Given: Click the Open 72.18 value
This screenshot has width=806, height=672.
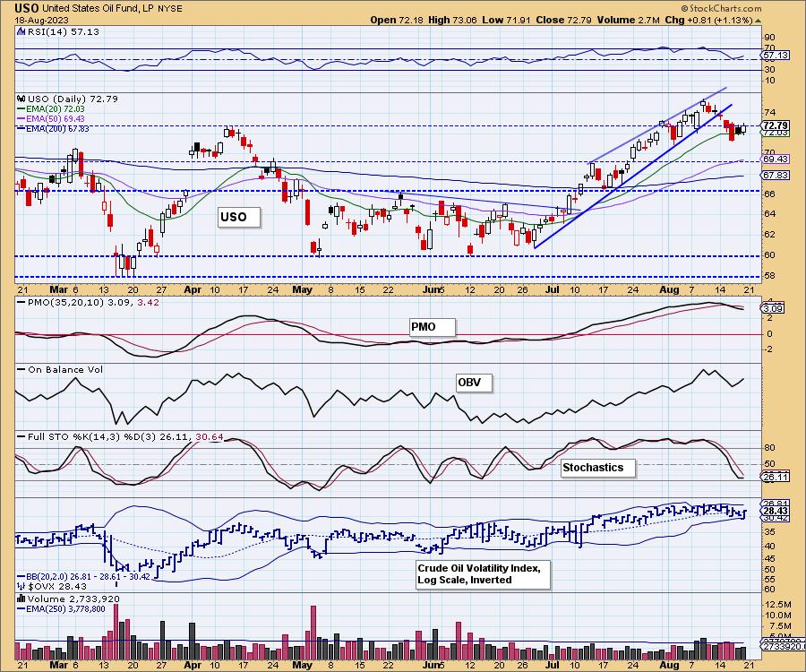Looking at the screenshot, I should click(x=398, y=20).
